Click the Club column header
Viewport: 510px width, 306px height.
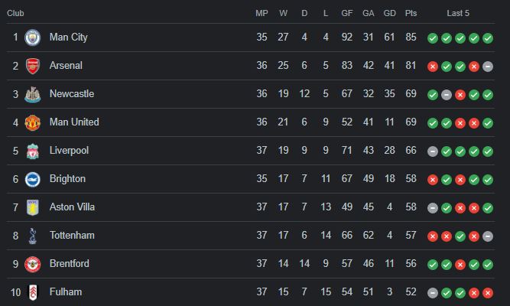pos(15,13)
